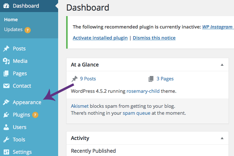Dismiss this notice link

(x=154, y=38)
